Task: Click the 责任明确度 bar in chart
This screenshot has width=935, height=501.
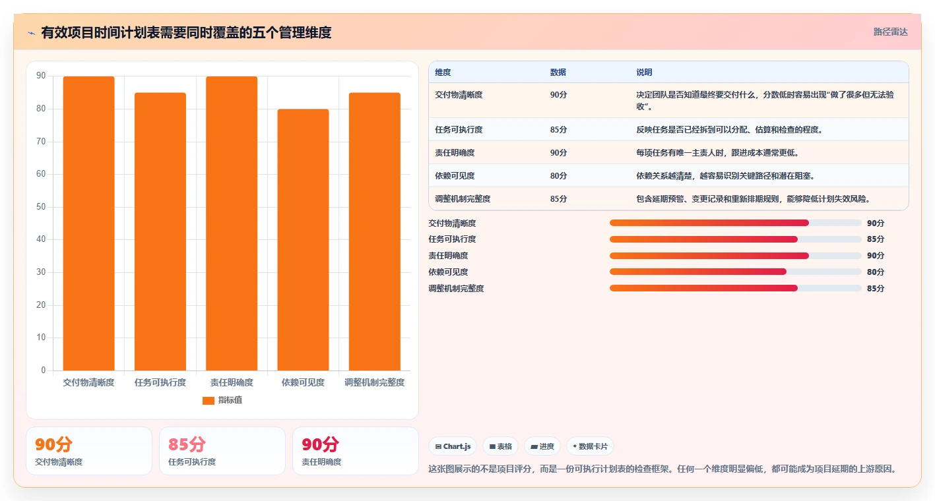Action: tap(232, 223)
